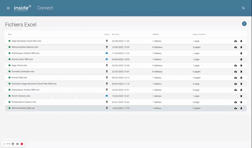
Task: Click cloud upload icon for Formation Sage Business Cloud Paie DSN.xlsx
Action: [236, 84]
